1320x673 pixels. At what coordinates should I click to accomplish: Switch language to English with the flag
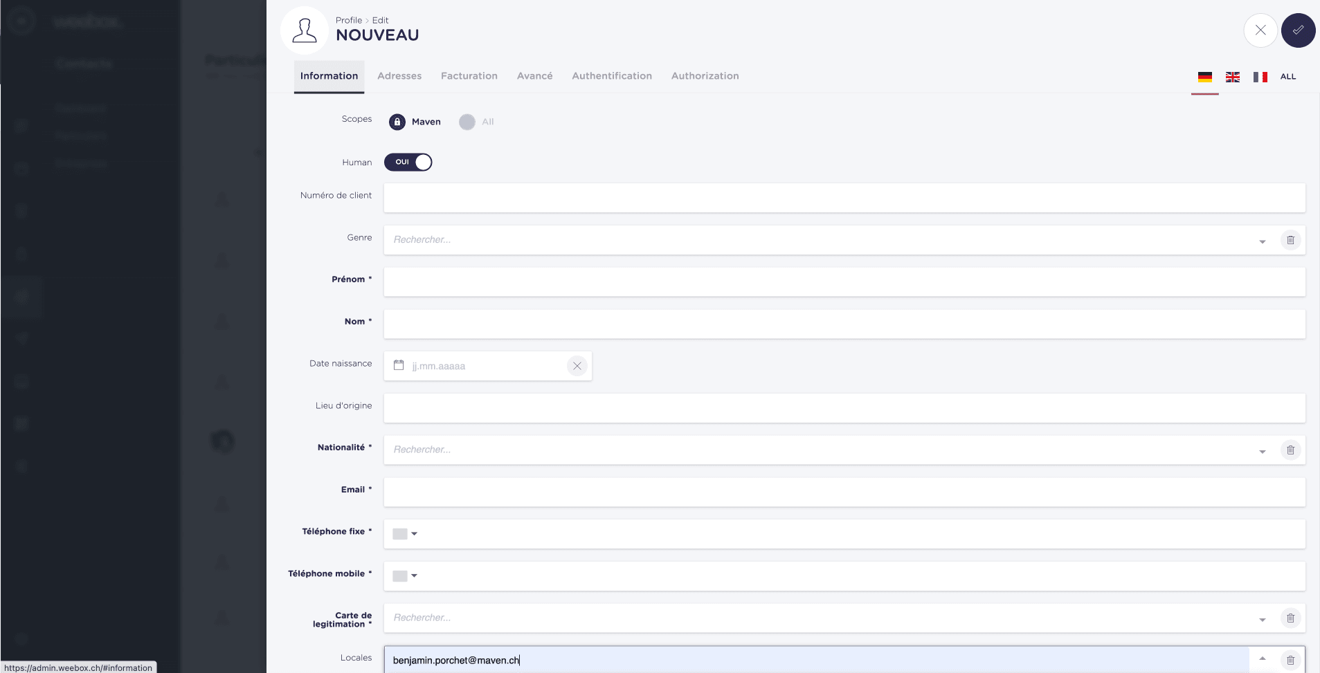point(1232,77)
